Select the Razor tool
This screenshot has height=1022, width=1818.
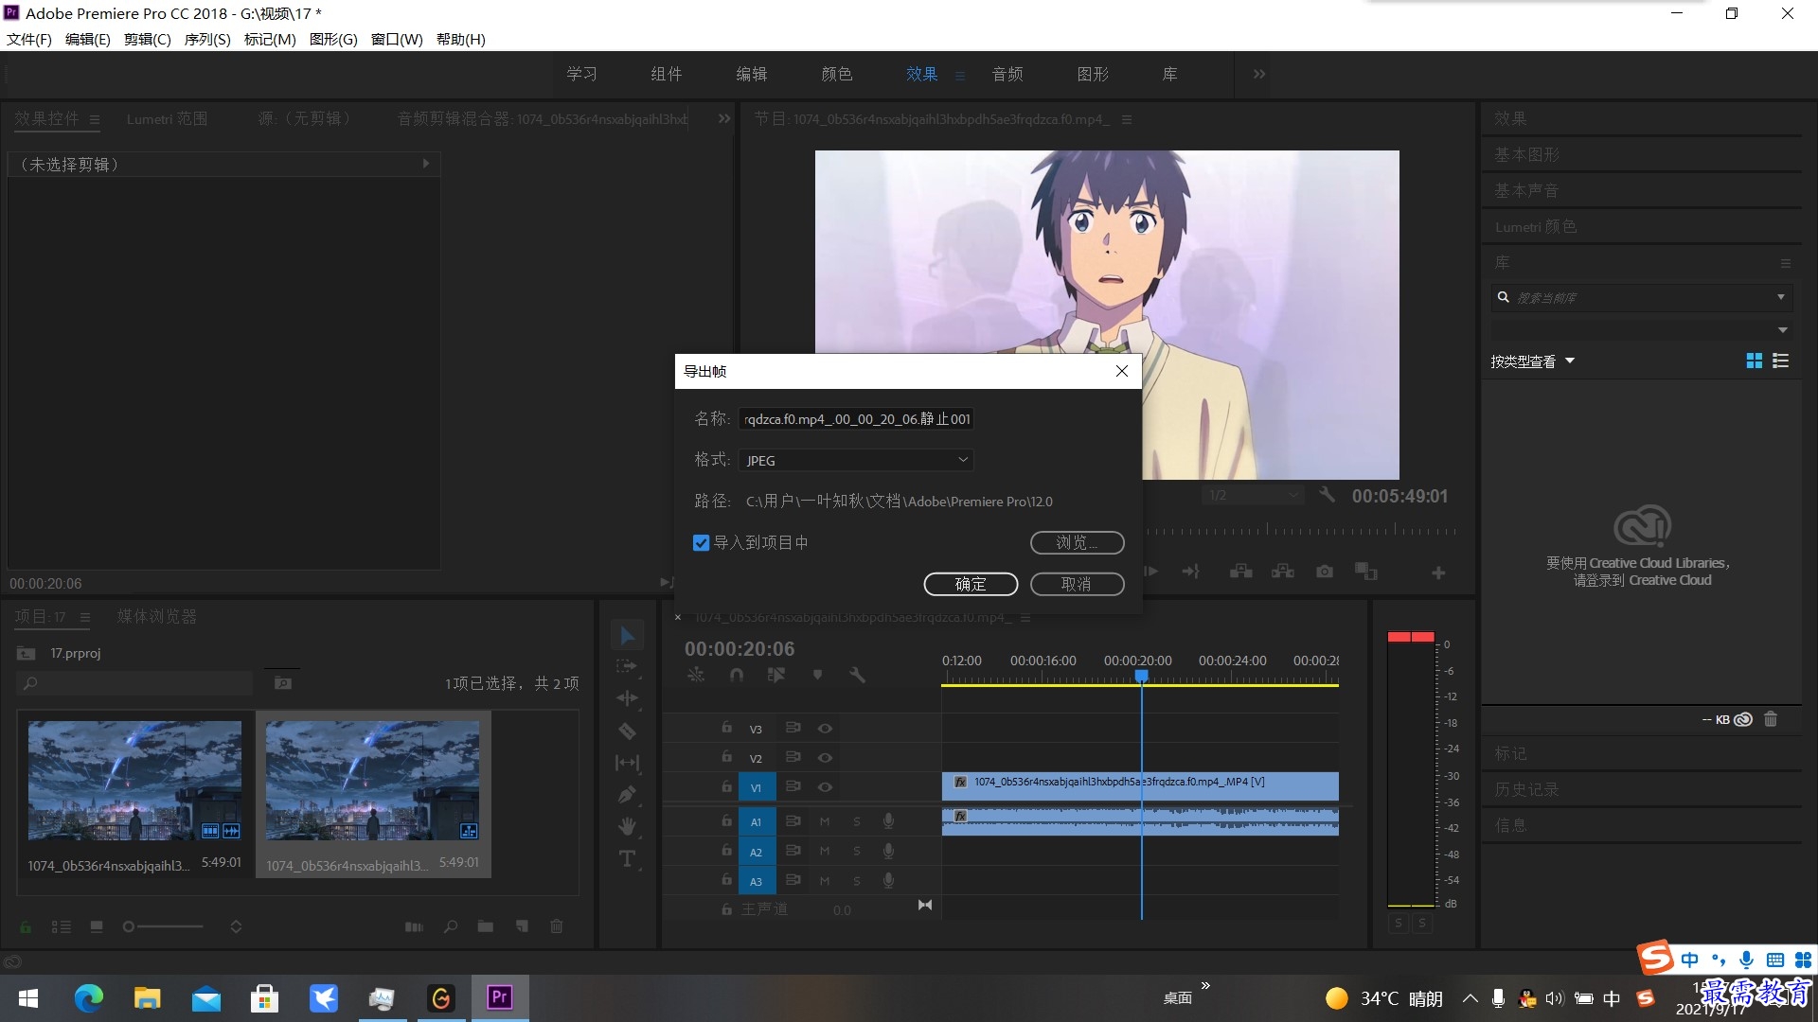click(x=627, y=731)
